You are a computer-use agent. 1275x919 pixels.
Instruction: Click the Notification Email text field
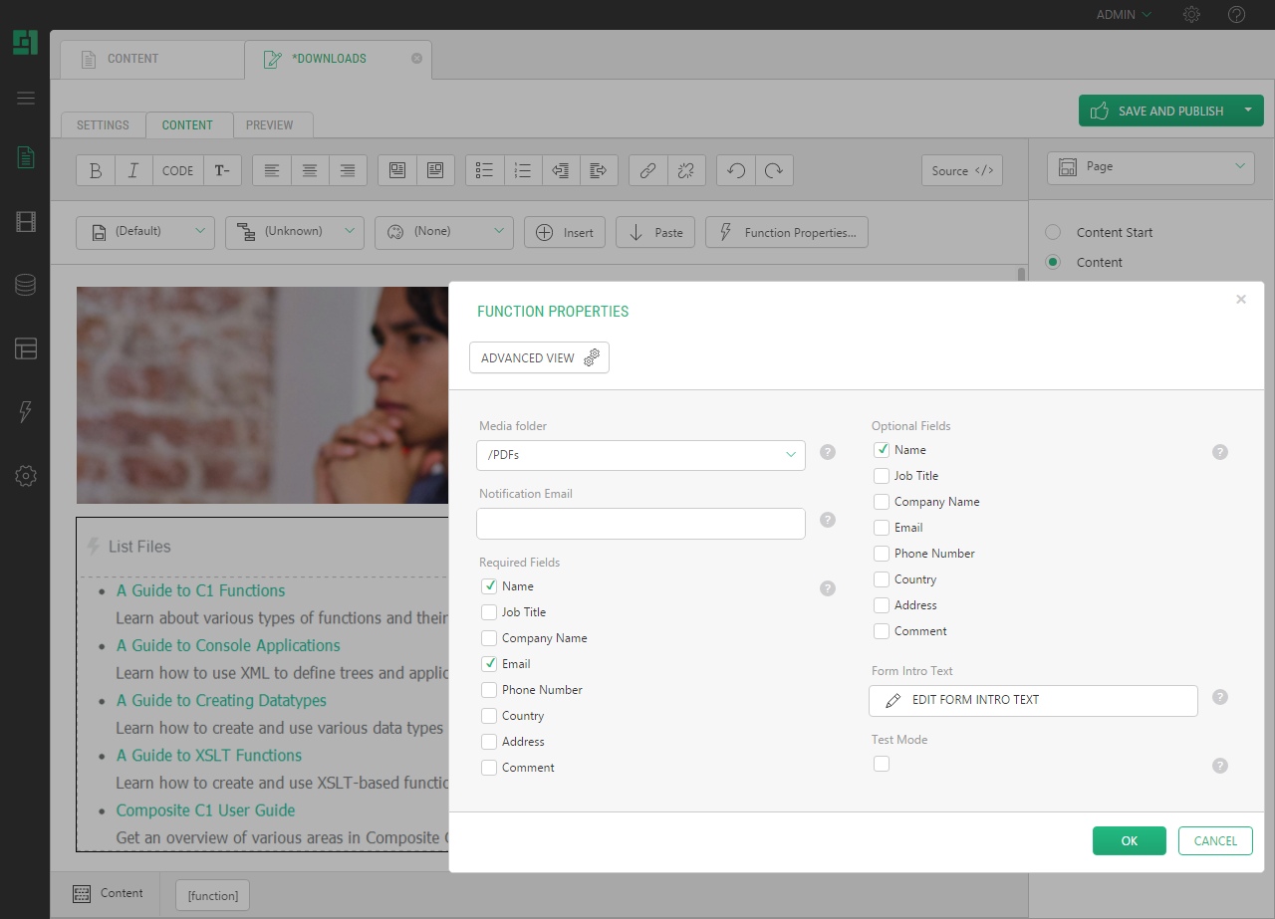click(640, 524)
